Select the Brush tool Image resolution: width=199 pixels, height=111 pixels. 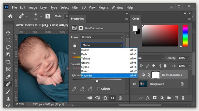click(x=8, y=92)
